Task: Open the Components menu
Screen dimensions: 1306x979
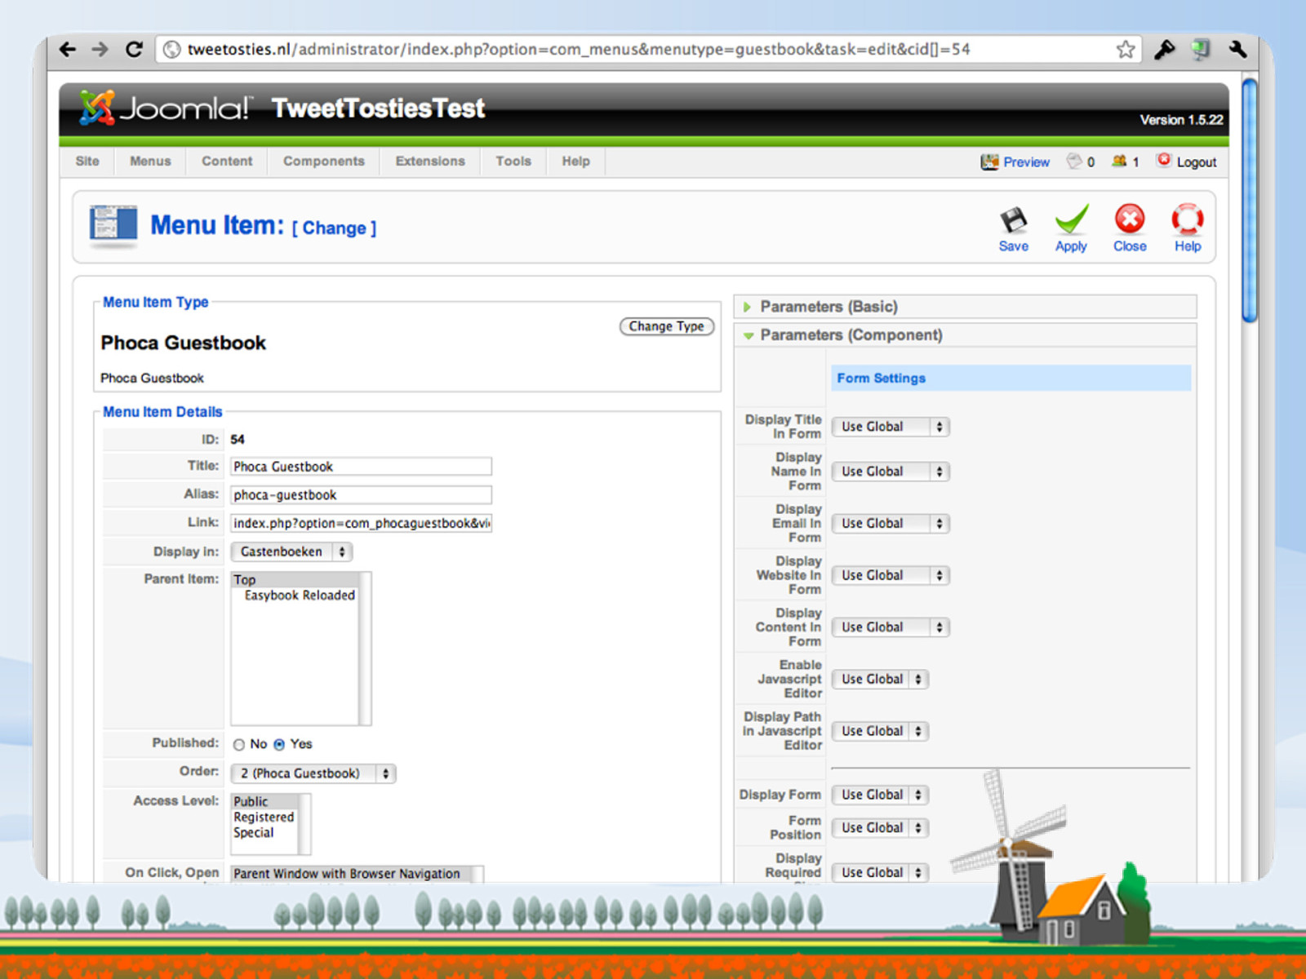Action: (x=324, y=161)
